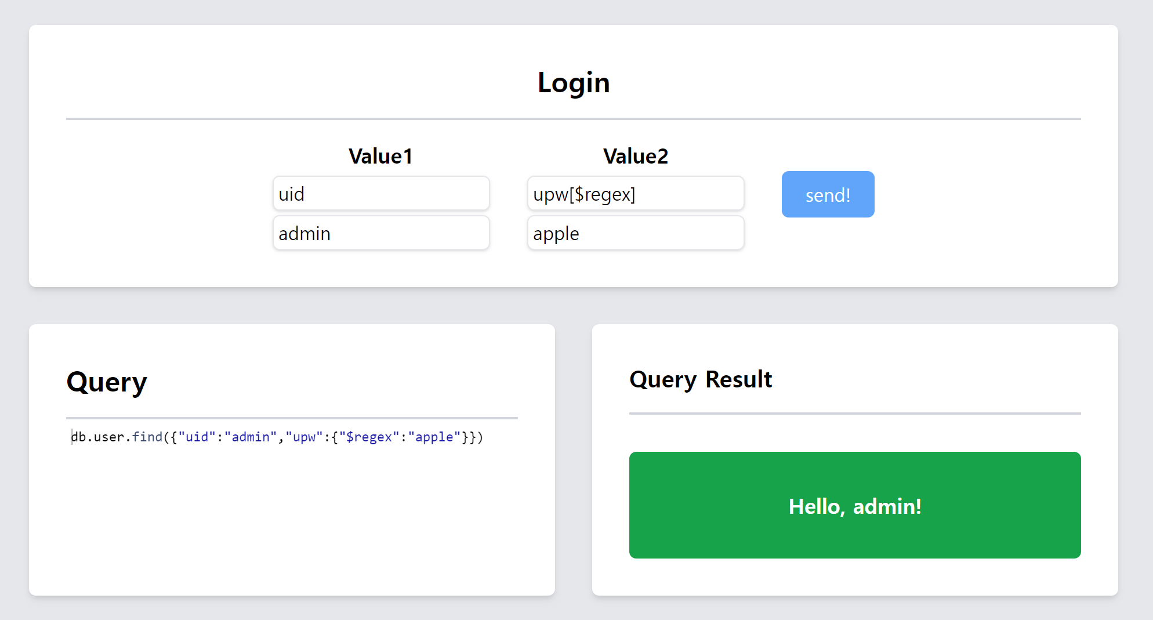Place cursor at start of the query code
1153x620 pixels.
click(71, 437)
